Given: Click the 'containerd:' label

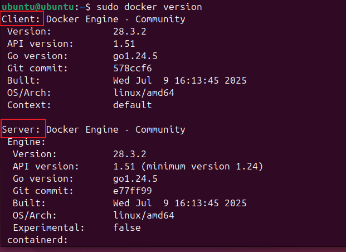Looking at the screenshot, I should [x=37, y=240].
